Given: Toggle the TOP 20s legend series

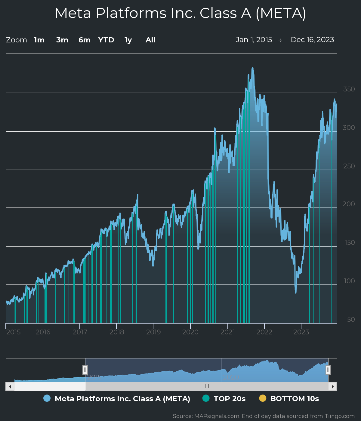Looking at the screenshot, I should tap(224, 398).
